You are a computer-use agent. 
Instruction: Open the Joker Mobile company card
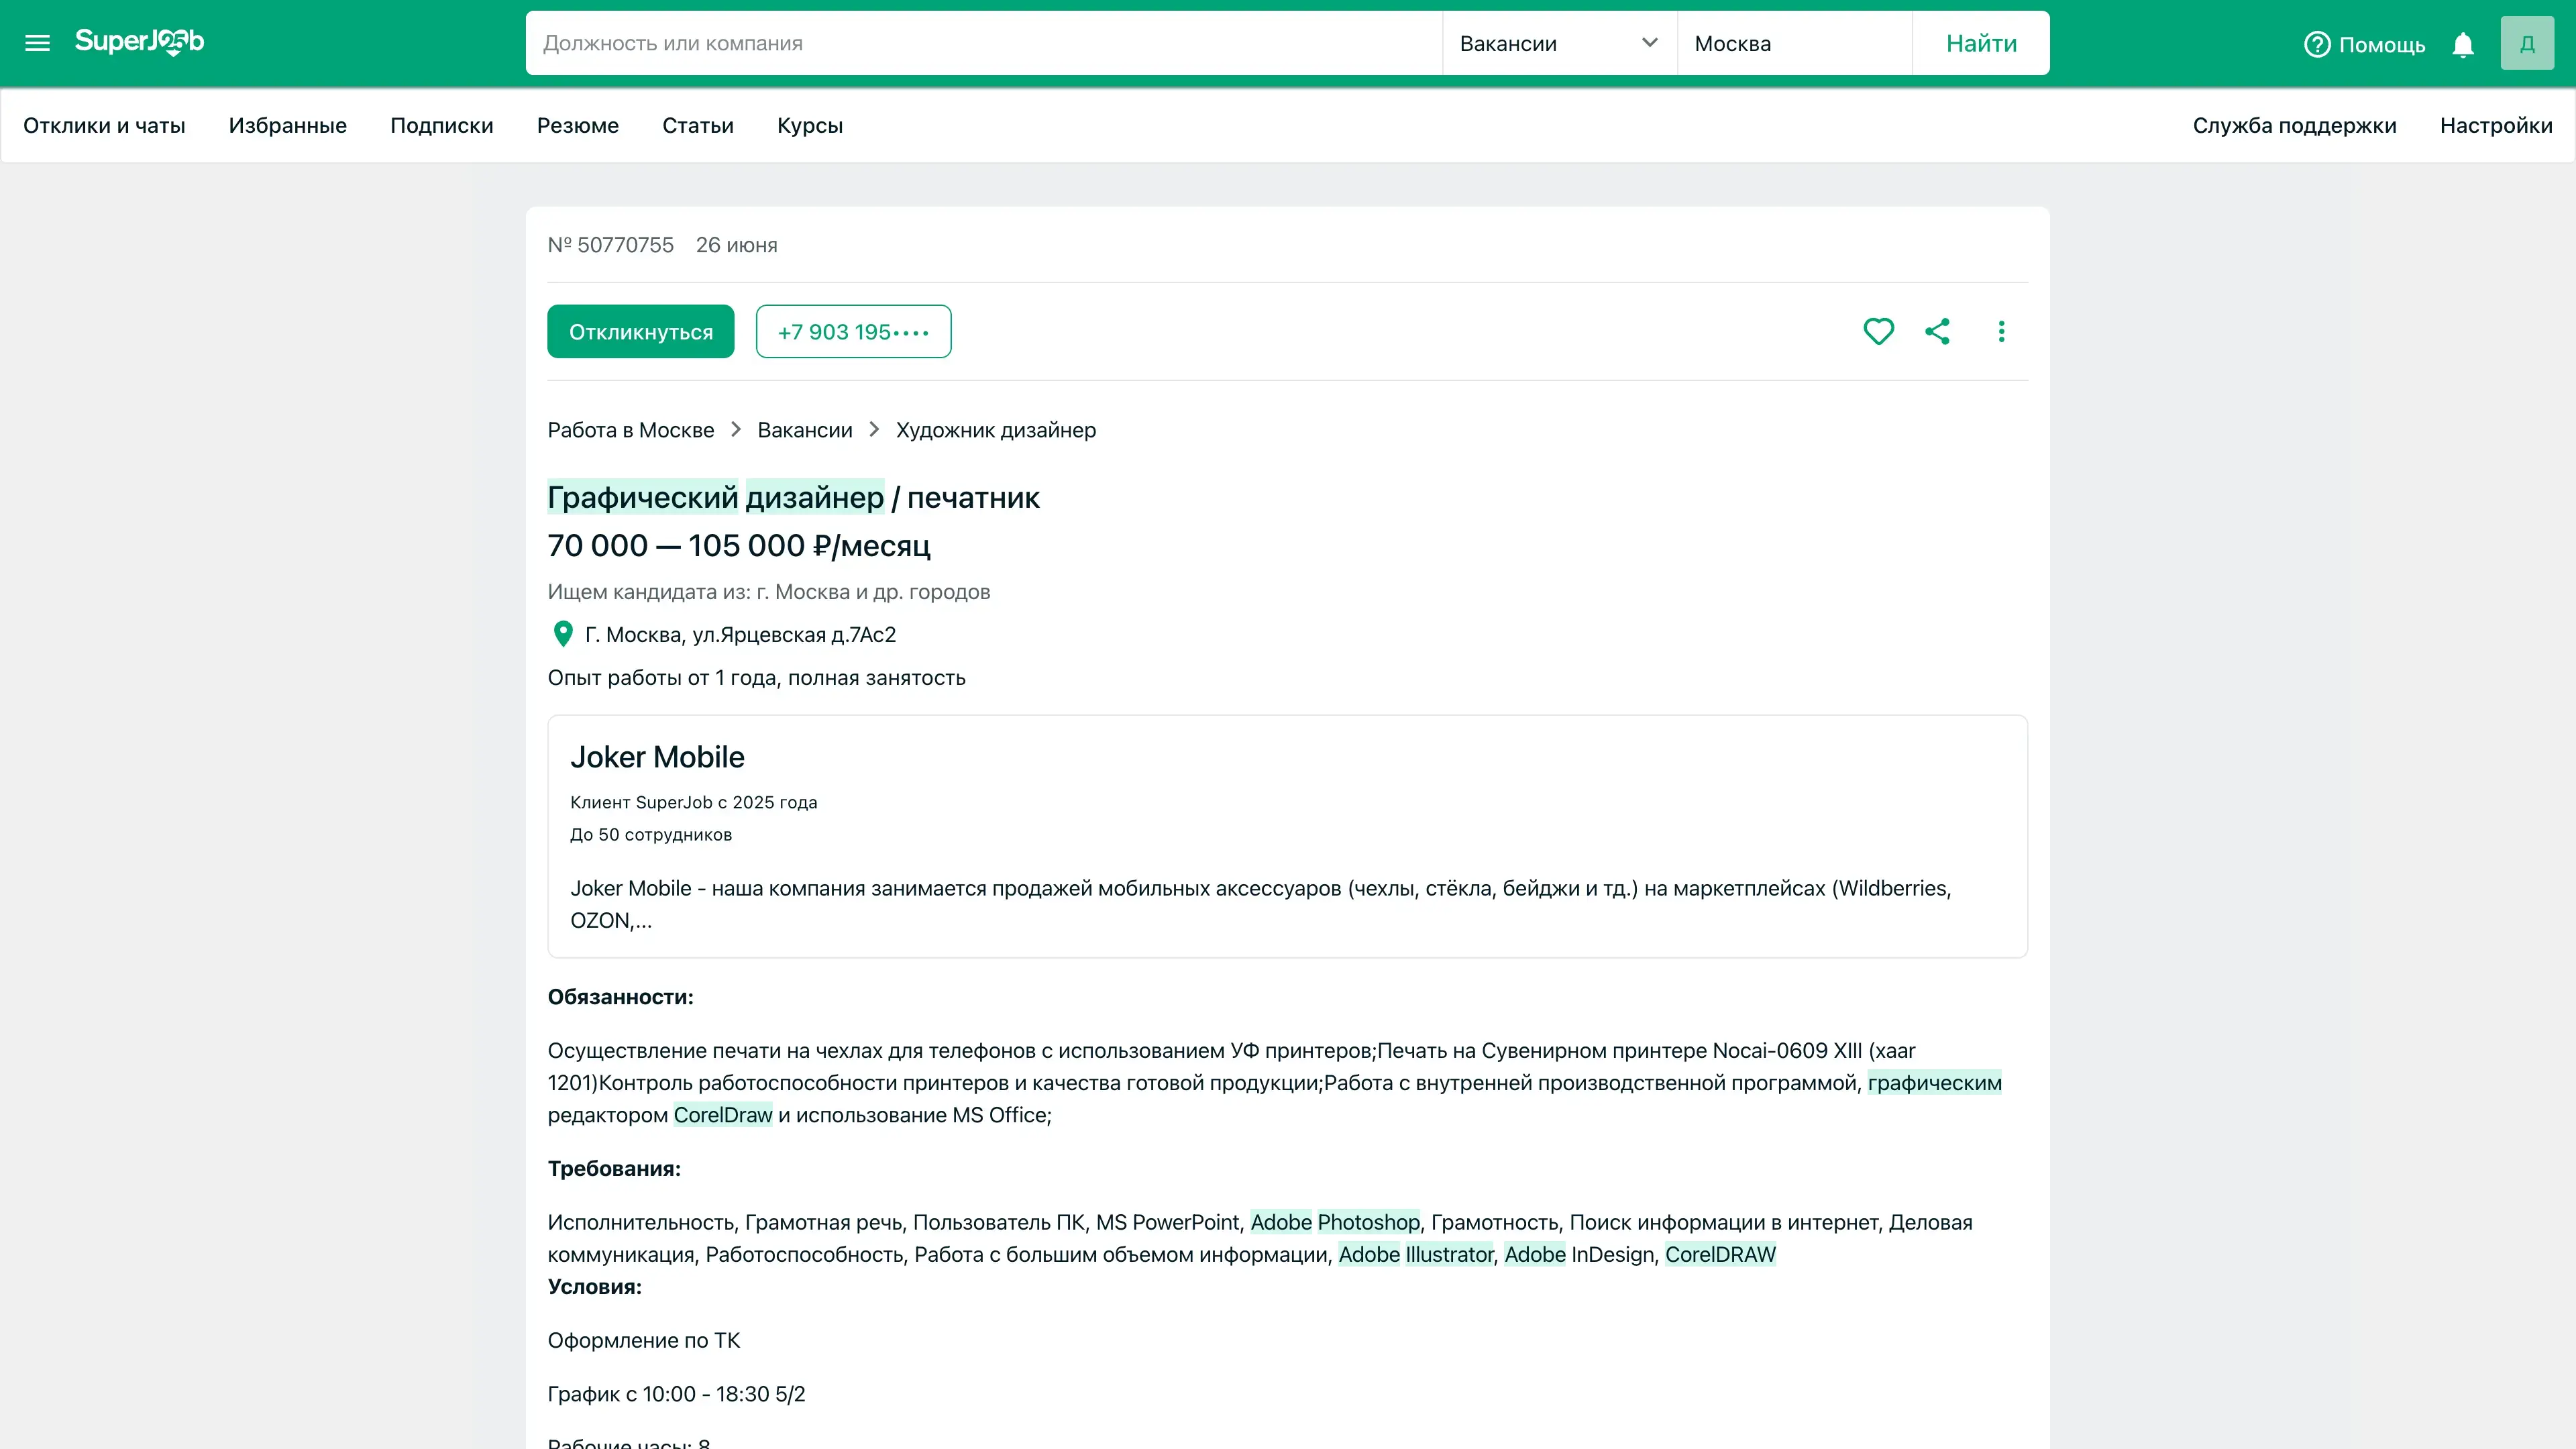point(657,757)
